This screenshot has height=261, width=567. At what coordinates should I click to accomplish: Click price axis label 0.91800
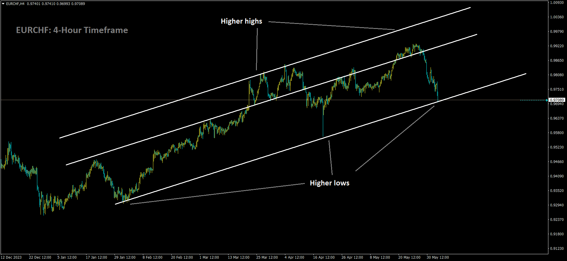[x=557, y=234]
